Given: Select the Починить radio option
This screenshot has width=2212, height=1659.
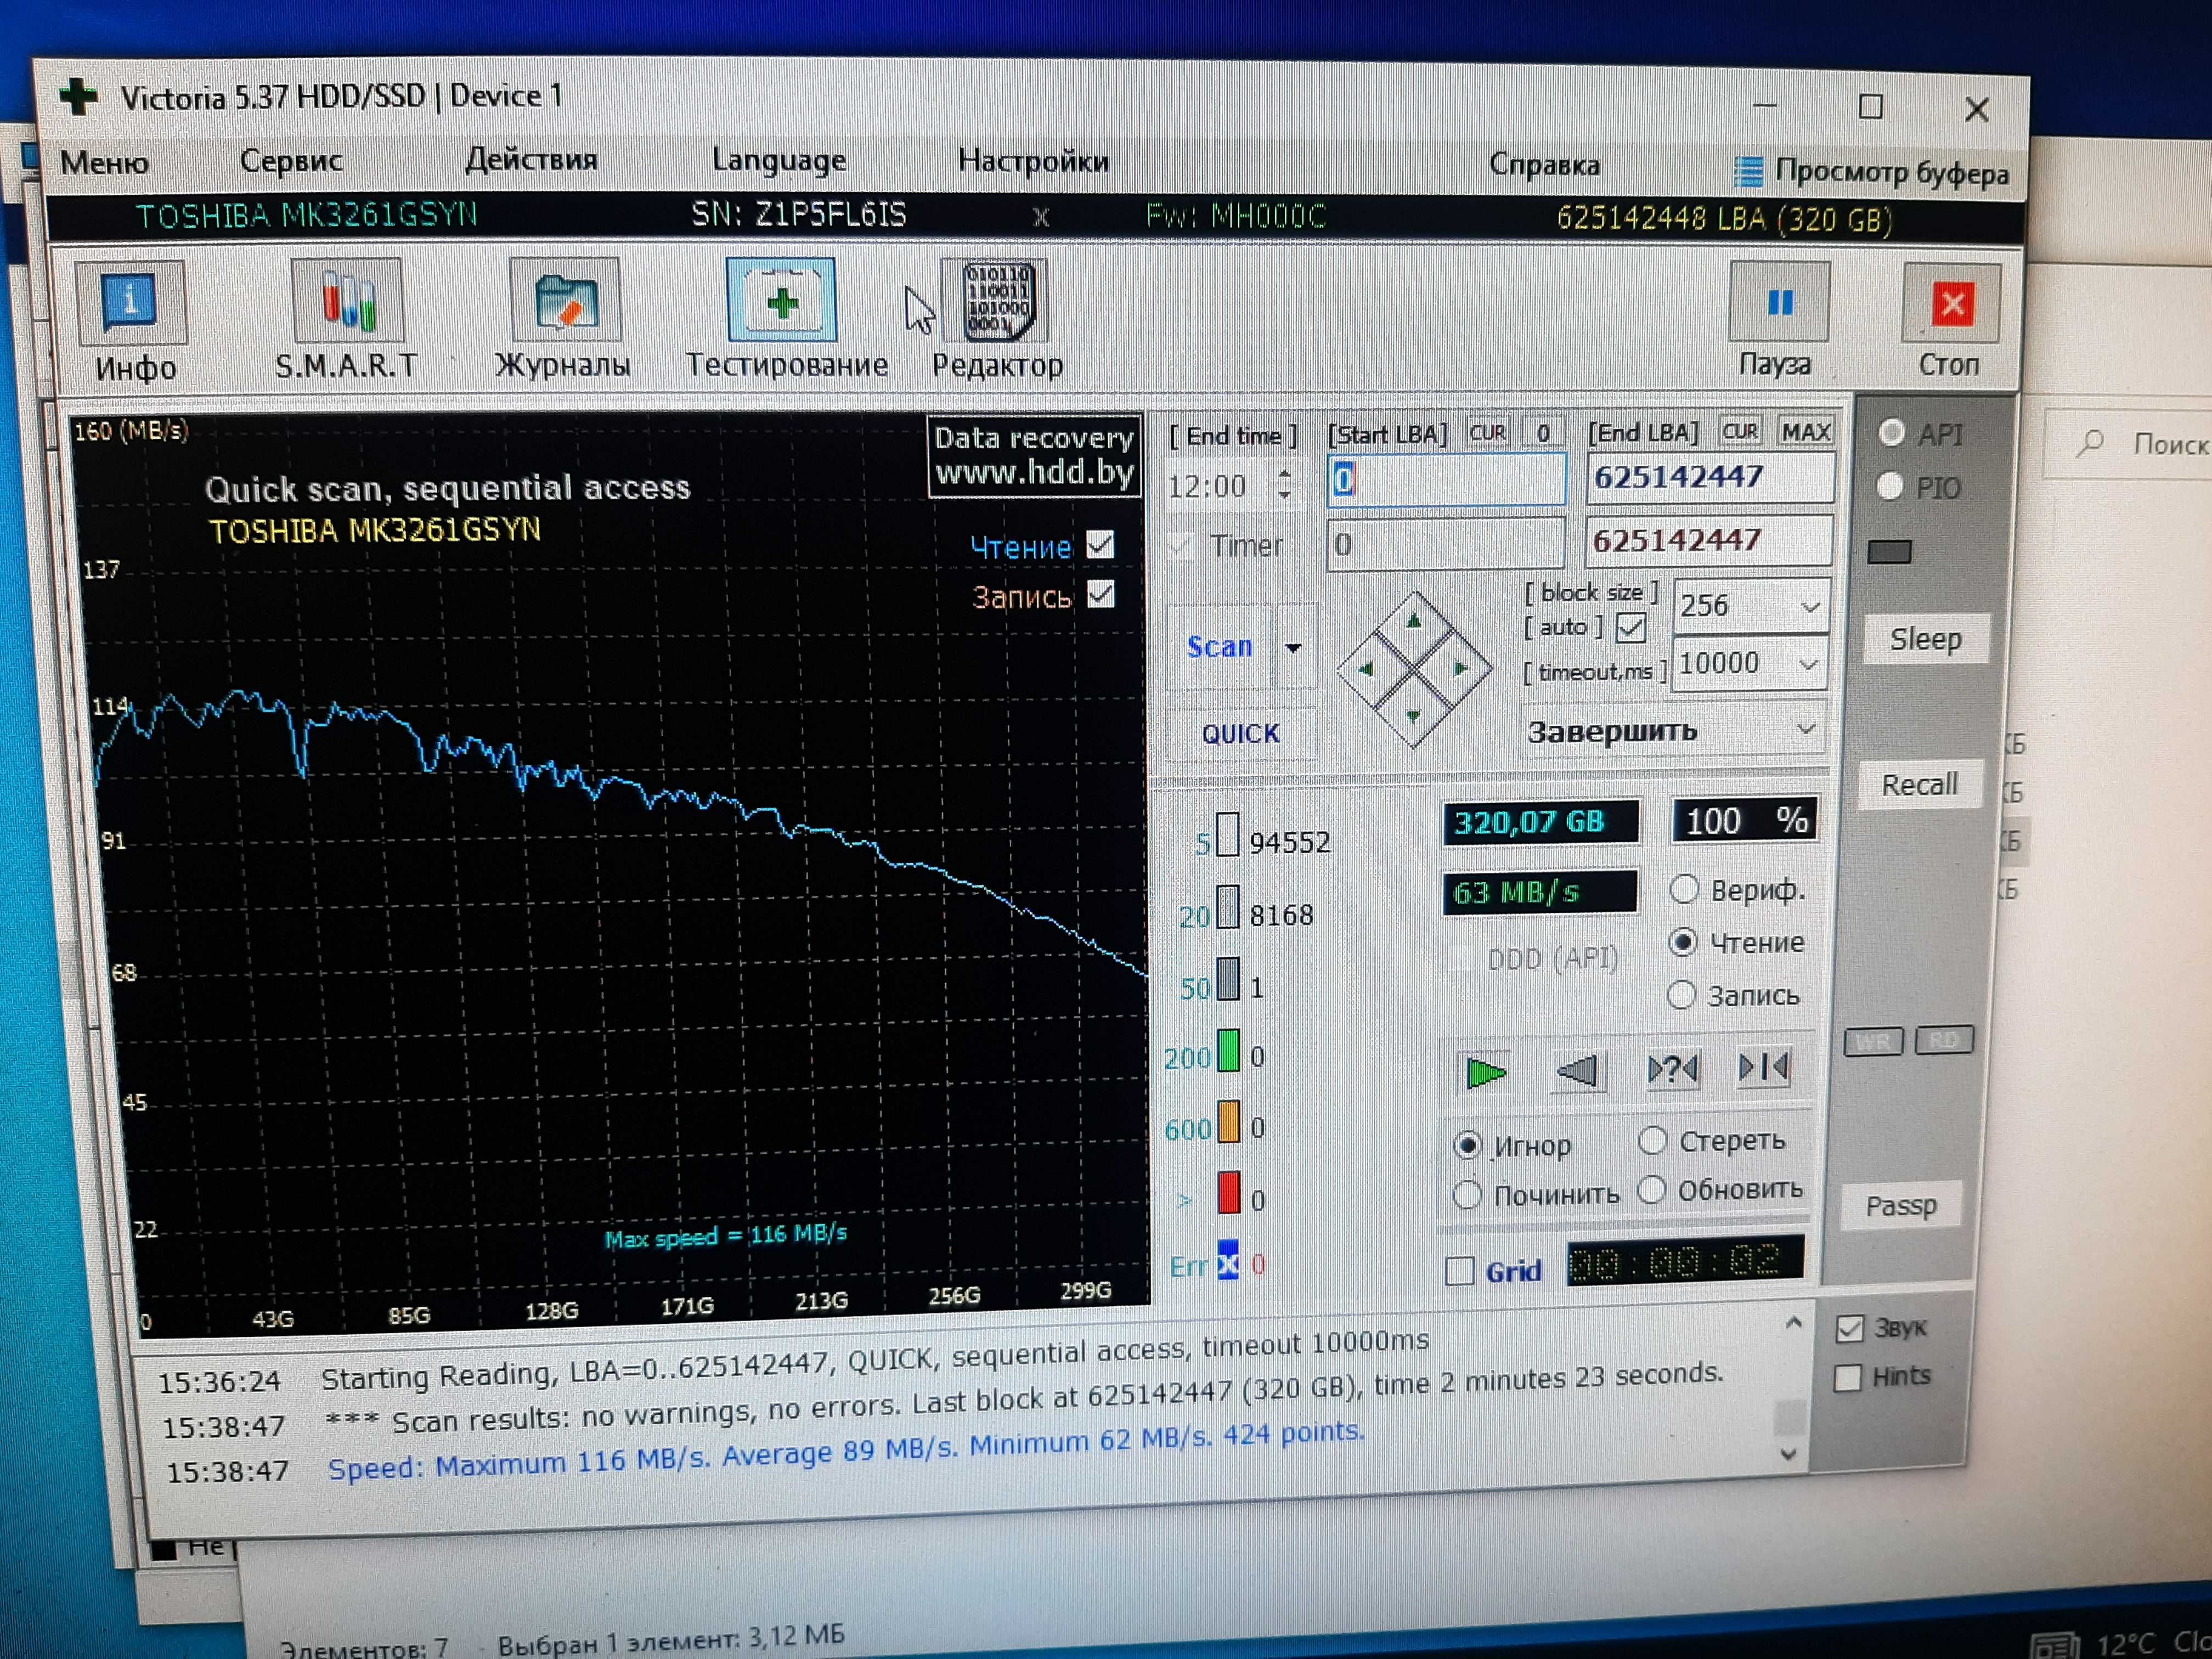Looking at the screenshot, I should point(1466,1194).
